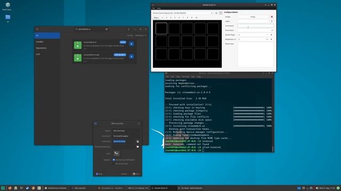Click the clock in the panel
Image resolution: width=341 pixels, height=191 pixels.
pos(327,188)
